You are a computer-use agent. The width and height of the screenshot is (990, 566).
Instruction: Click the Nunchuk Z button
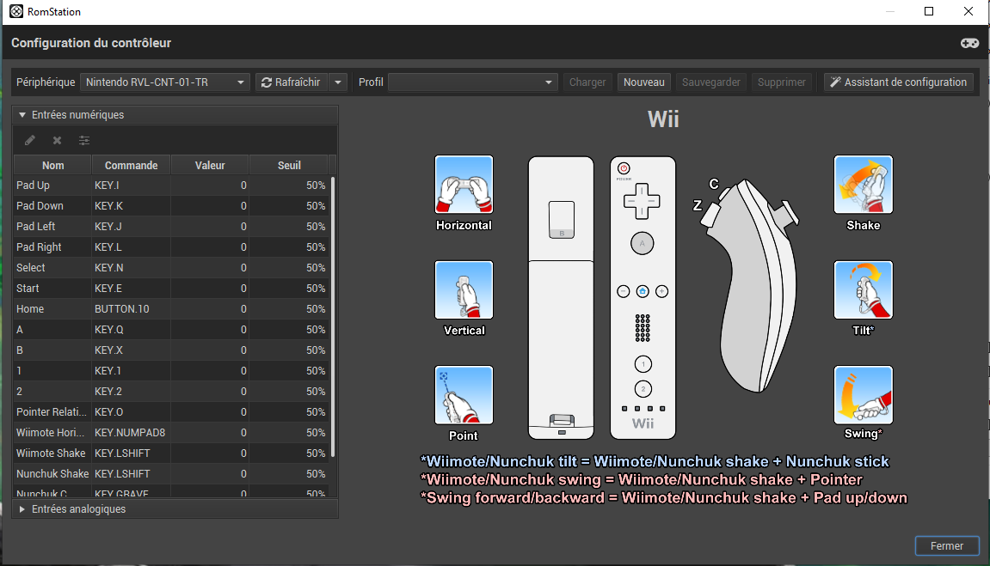tap(711, 214)
